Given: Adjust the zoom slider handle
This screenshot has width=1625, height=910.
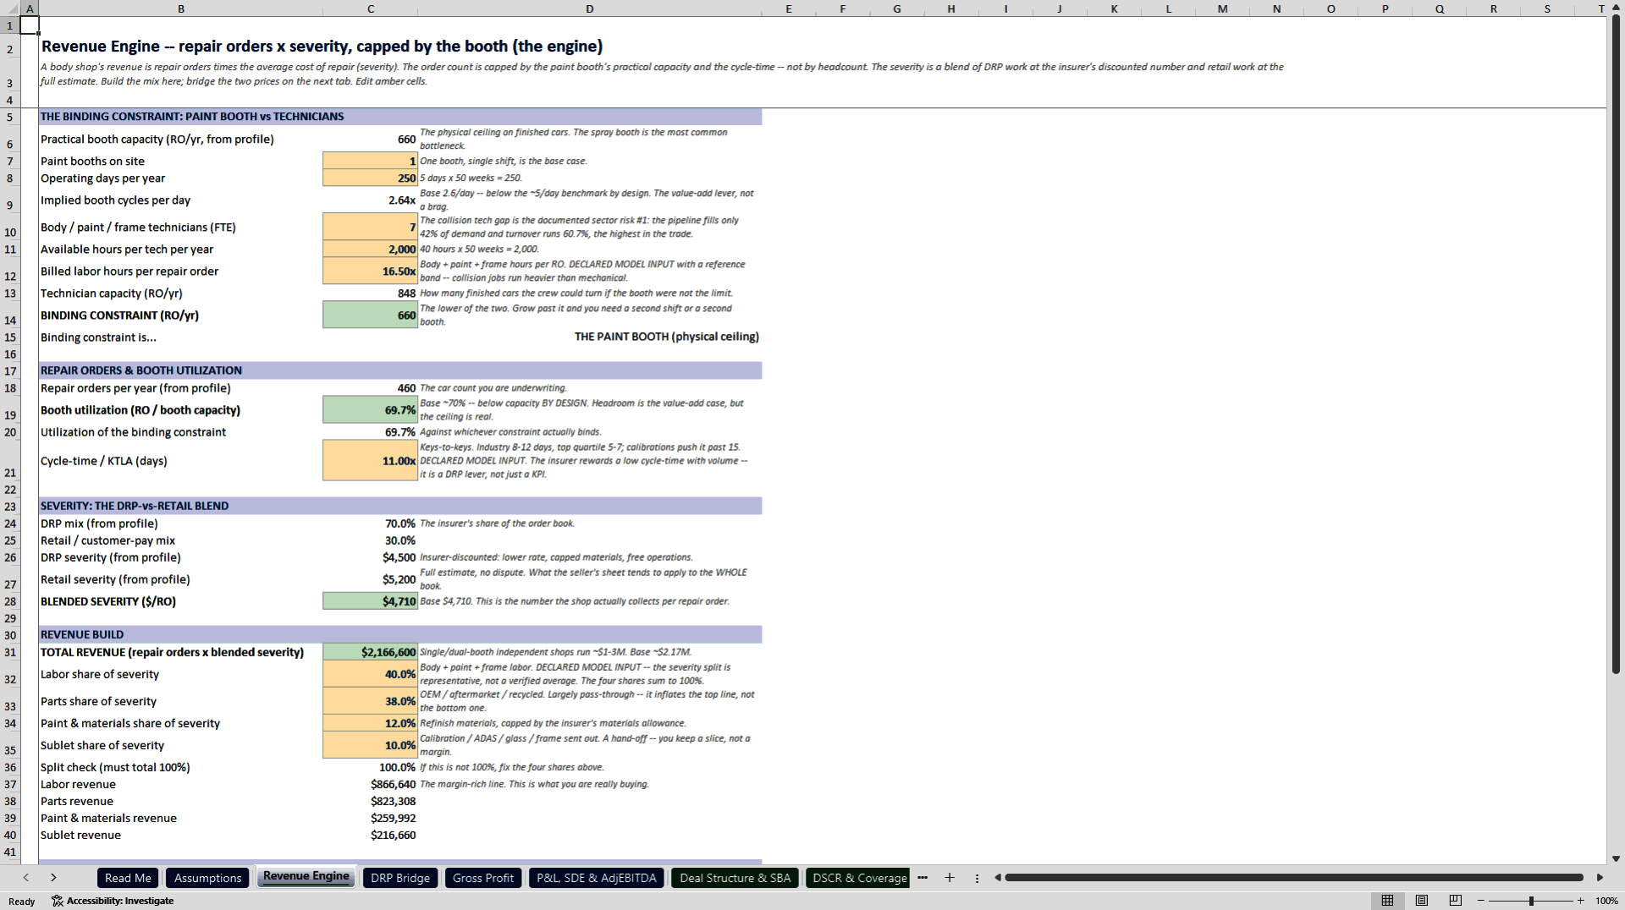Looking at the screenshot, I should pos(1530,901).
